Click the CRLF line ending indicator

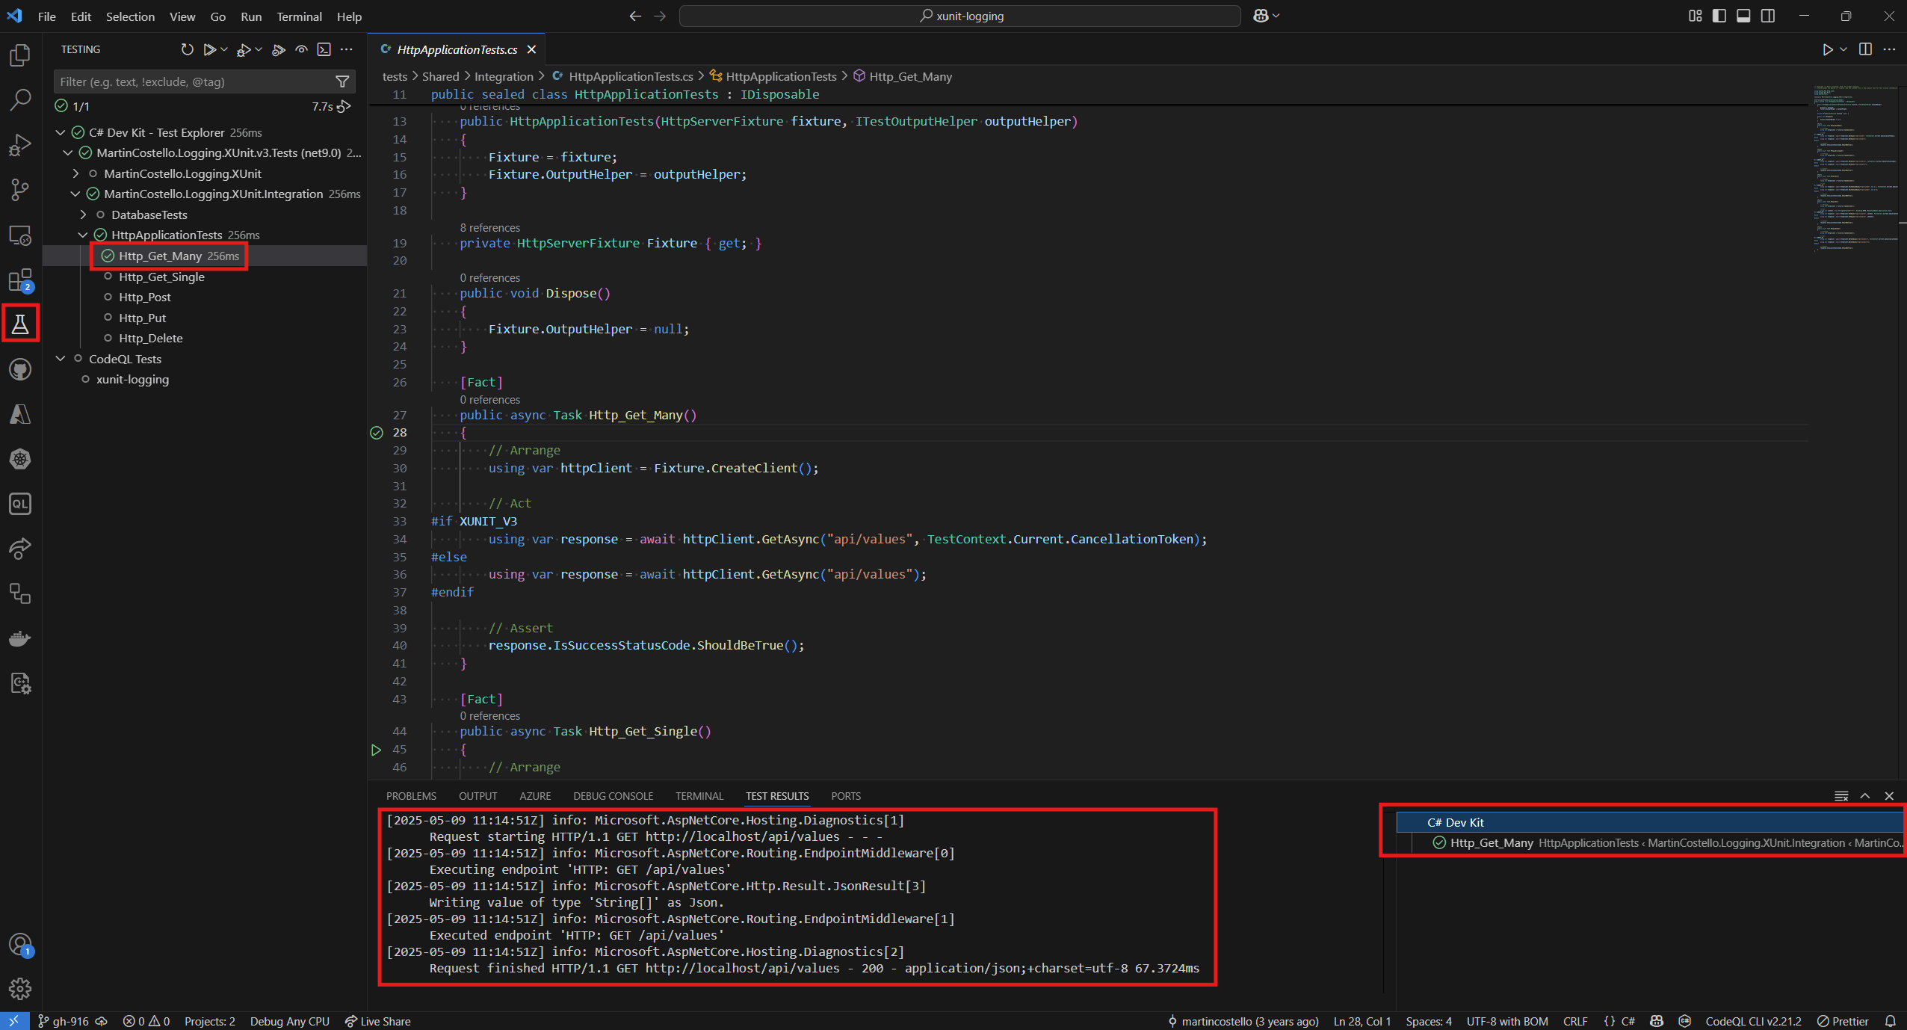click(1575, 1021)
